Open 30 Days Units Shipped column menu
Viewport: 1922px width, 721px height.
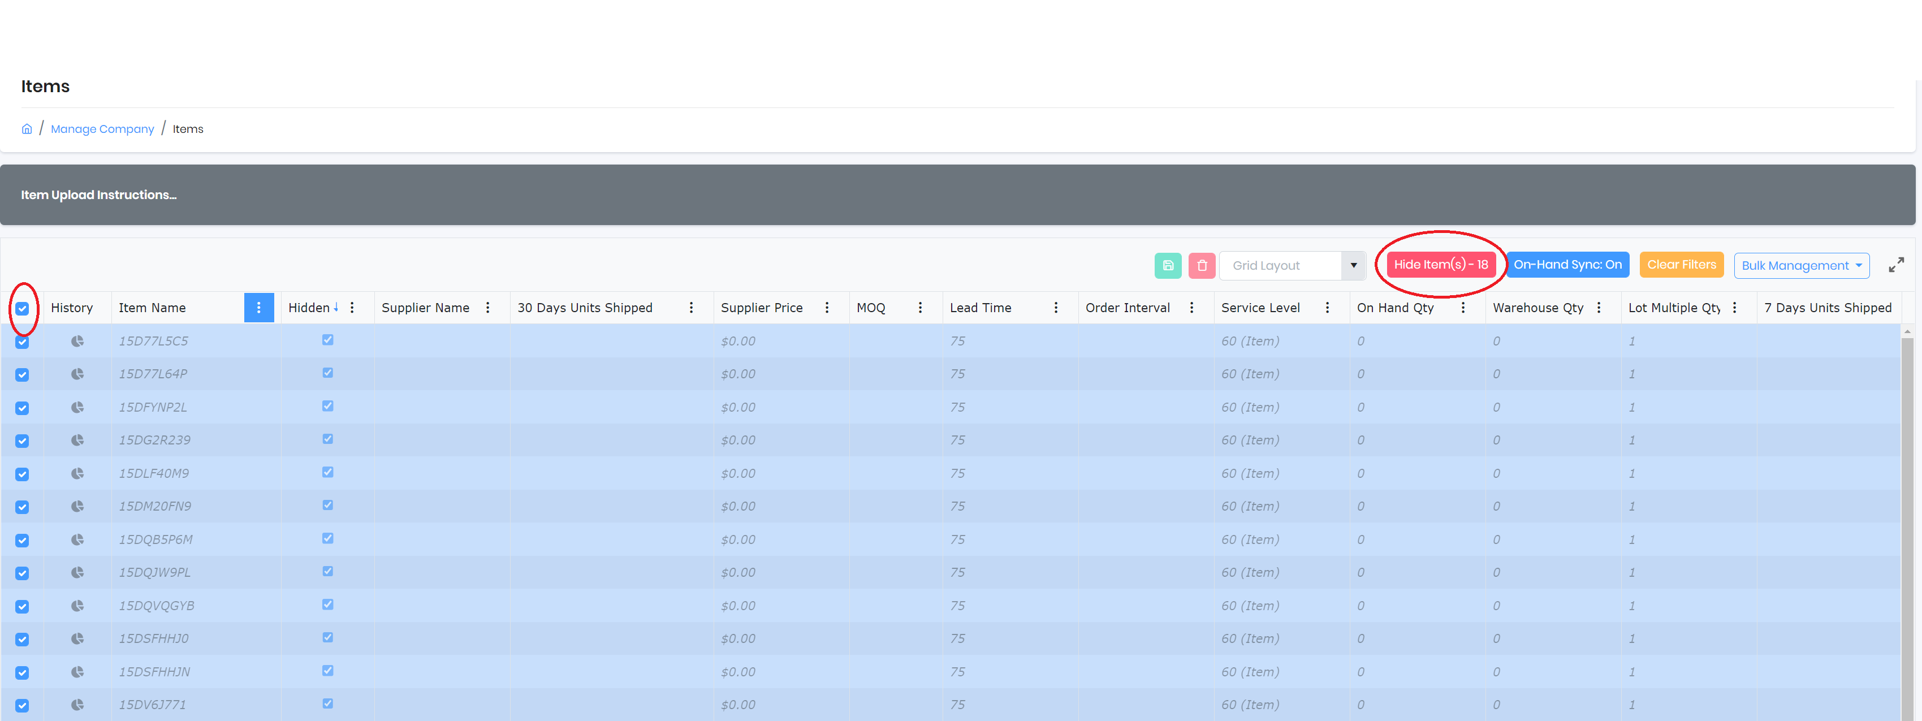point(692,308)
